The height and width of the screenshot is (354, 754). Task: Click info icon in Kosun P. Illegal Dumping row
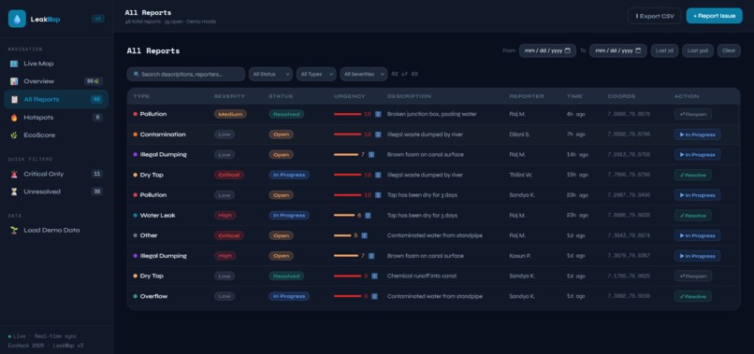coord(371,256)
